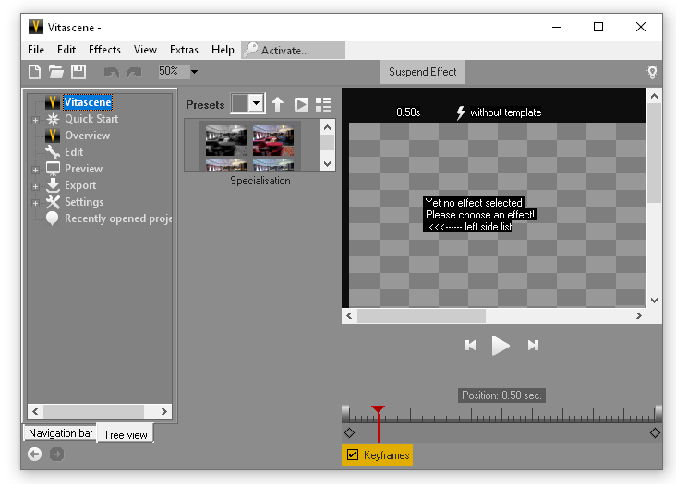Click the Edit wrench icon in tree
Screen dimensions: 676x484
[53, 152]
